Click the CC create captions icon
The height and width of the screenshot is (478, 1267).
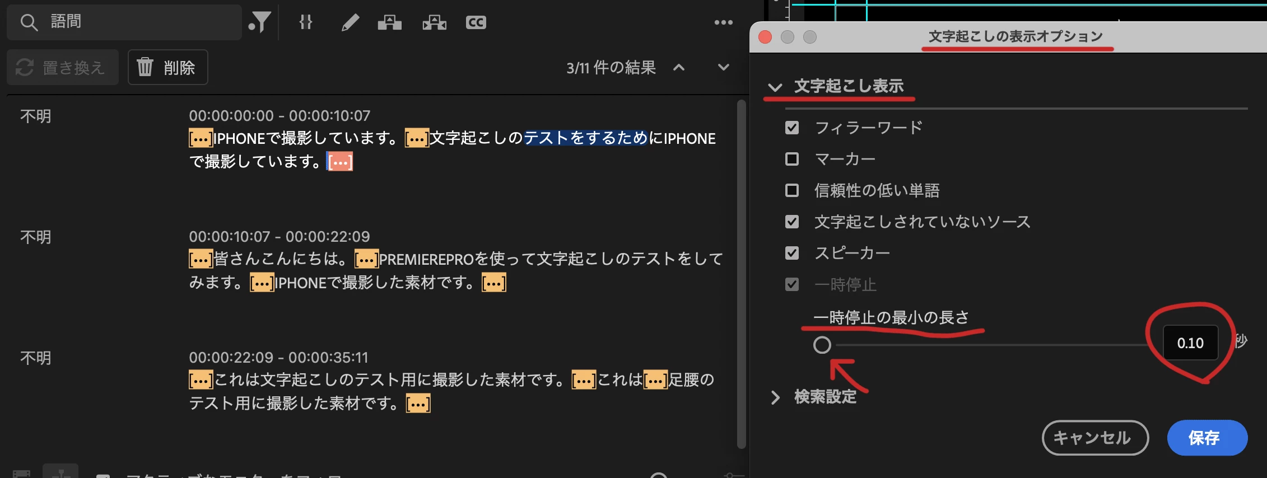pyautogui.click(x=476, y=22)
